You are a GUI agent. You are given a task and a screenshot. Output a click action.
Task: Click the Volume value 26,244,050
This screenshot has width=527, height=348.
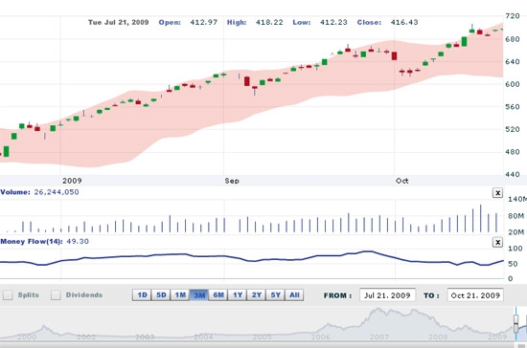(x=57, y=192)
